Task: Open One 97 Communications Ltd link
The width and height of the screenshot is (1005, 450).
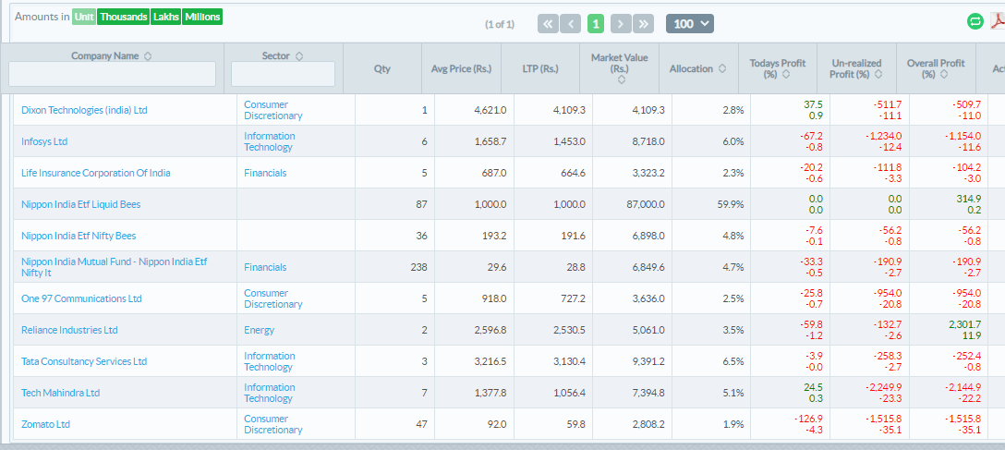Action: [81, 298]
